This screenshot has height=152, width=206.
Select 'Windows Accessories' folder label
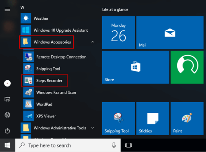52,42
